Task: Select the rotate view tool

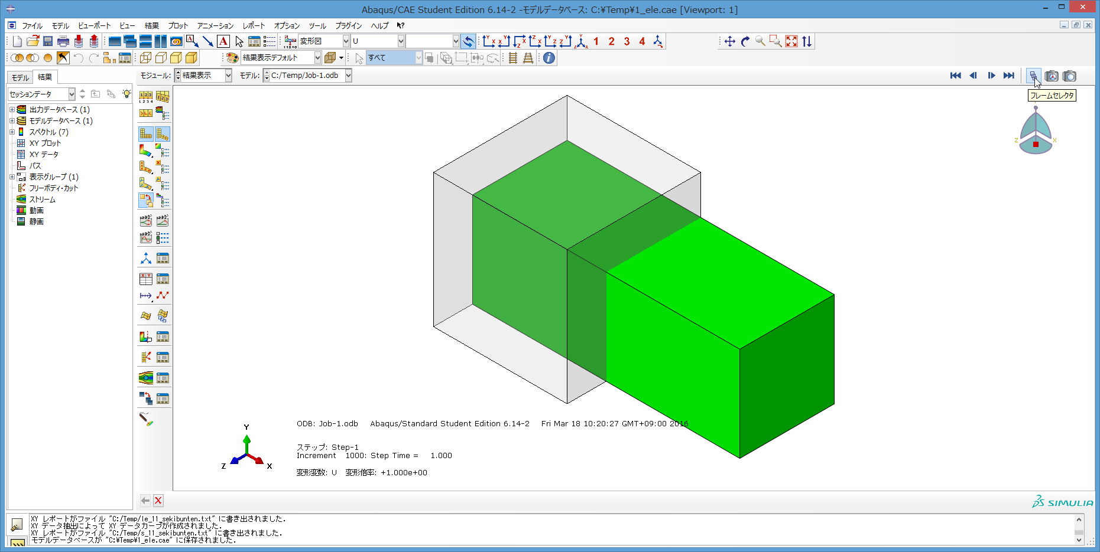Action: [x=745, y=41]
